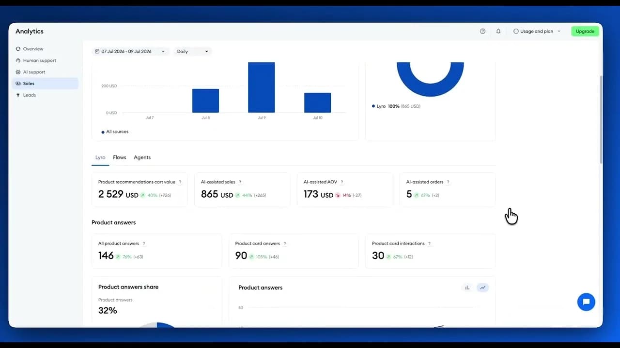Click the Jul 10 bar in chart
The image size is (620, 348).
pyautogui.click(x=318, y=102)
